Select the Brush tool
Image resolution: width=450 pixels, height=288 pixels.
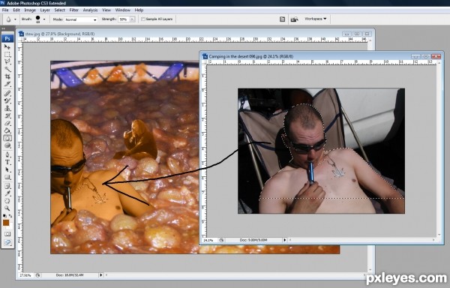(x=7, y=100)
